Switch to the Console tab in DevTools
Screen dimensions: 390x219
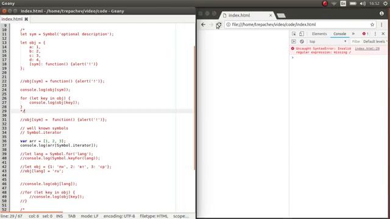(340, 34)
